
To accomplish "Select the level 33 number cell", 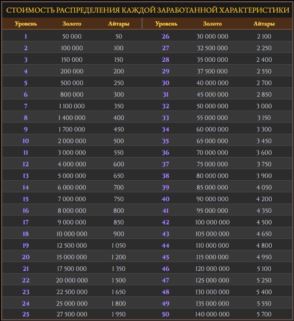I will coord(166,118).
